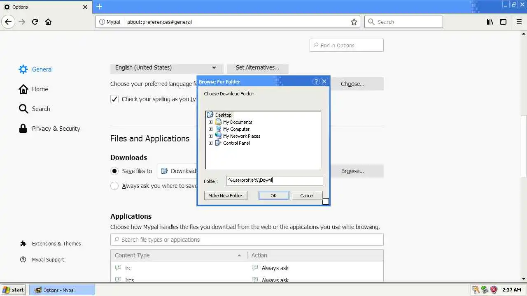The height and width of the screenshot is (296, 527).
Task: Confirm the folder with OK button
Action: tap(273, 195)
